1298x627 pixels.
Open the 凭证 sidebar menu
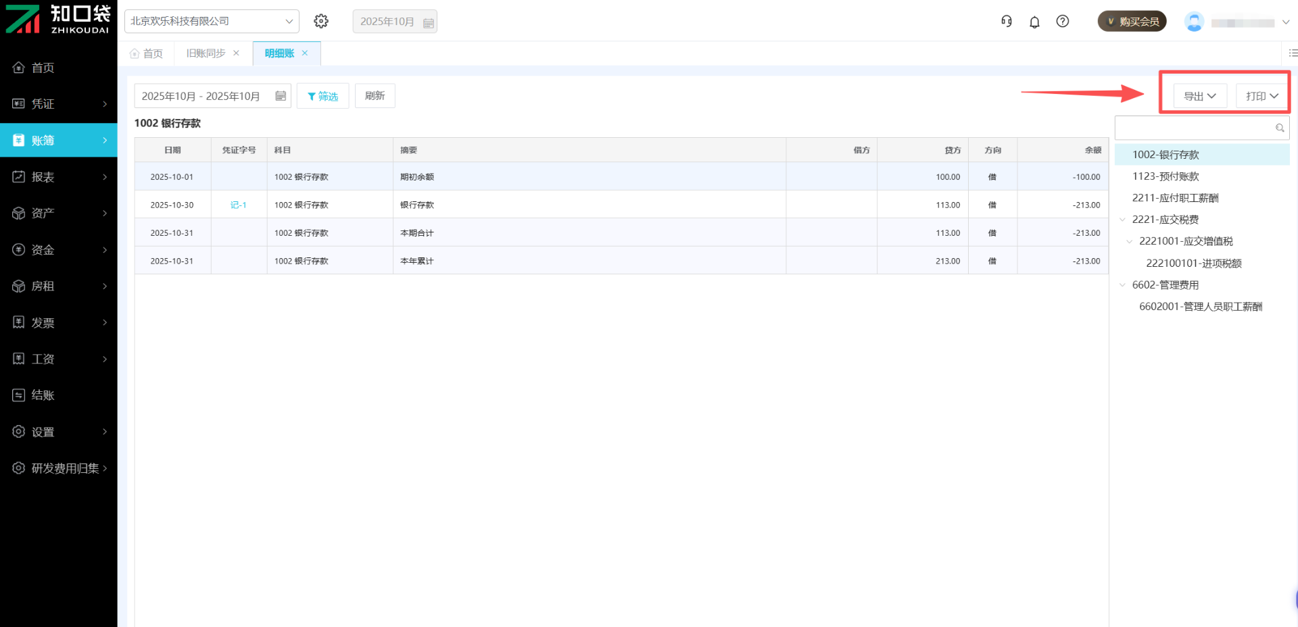coord(59,104)
